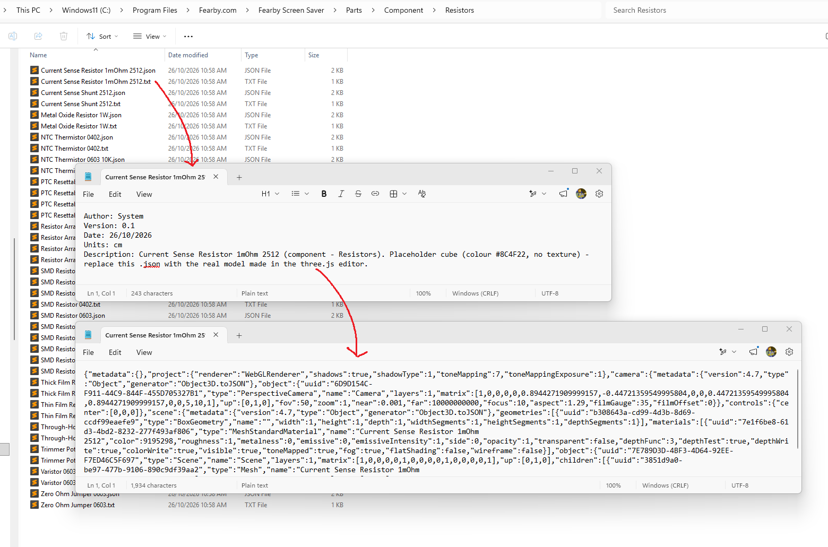Open the File menu in the TXT description Notepad
The width and height of the screenshot is (828, 547).
click(89, 194)
